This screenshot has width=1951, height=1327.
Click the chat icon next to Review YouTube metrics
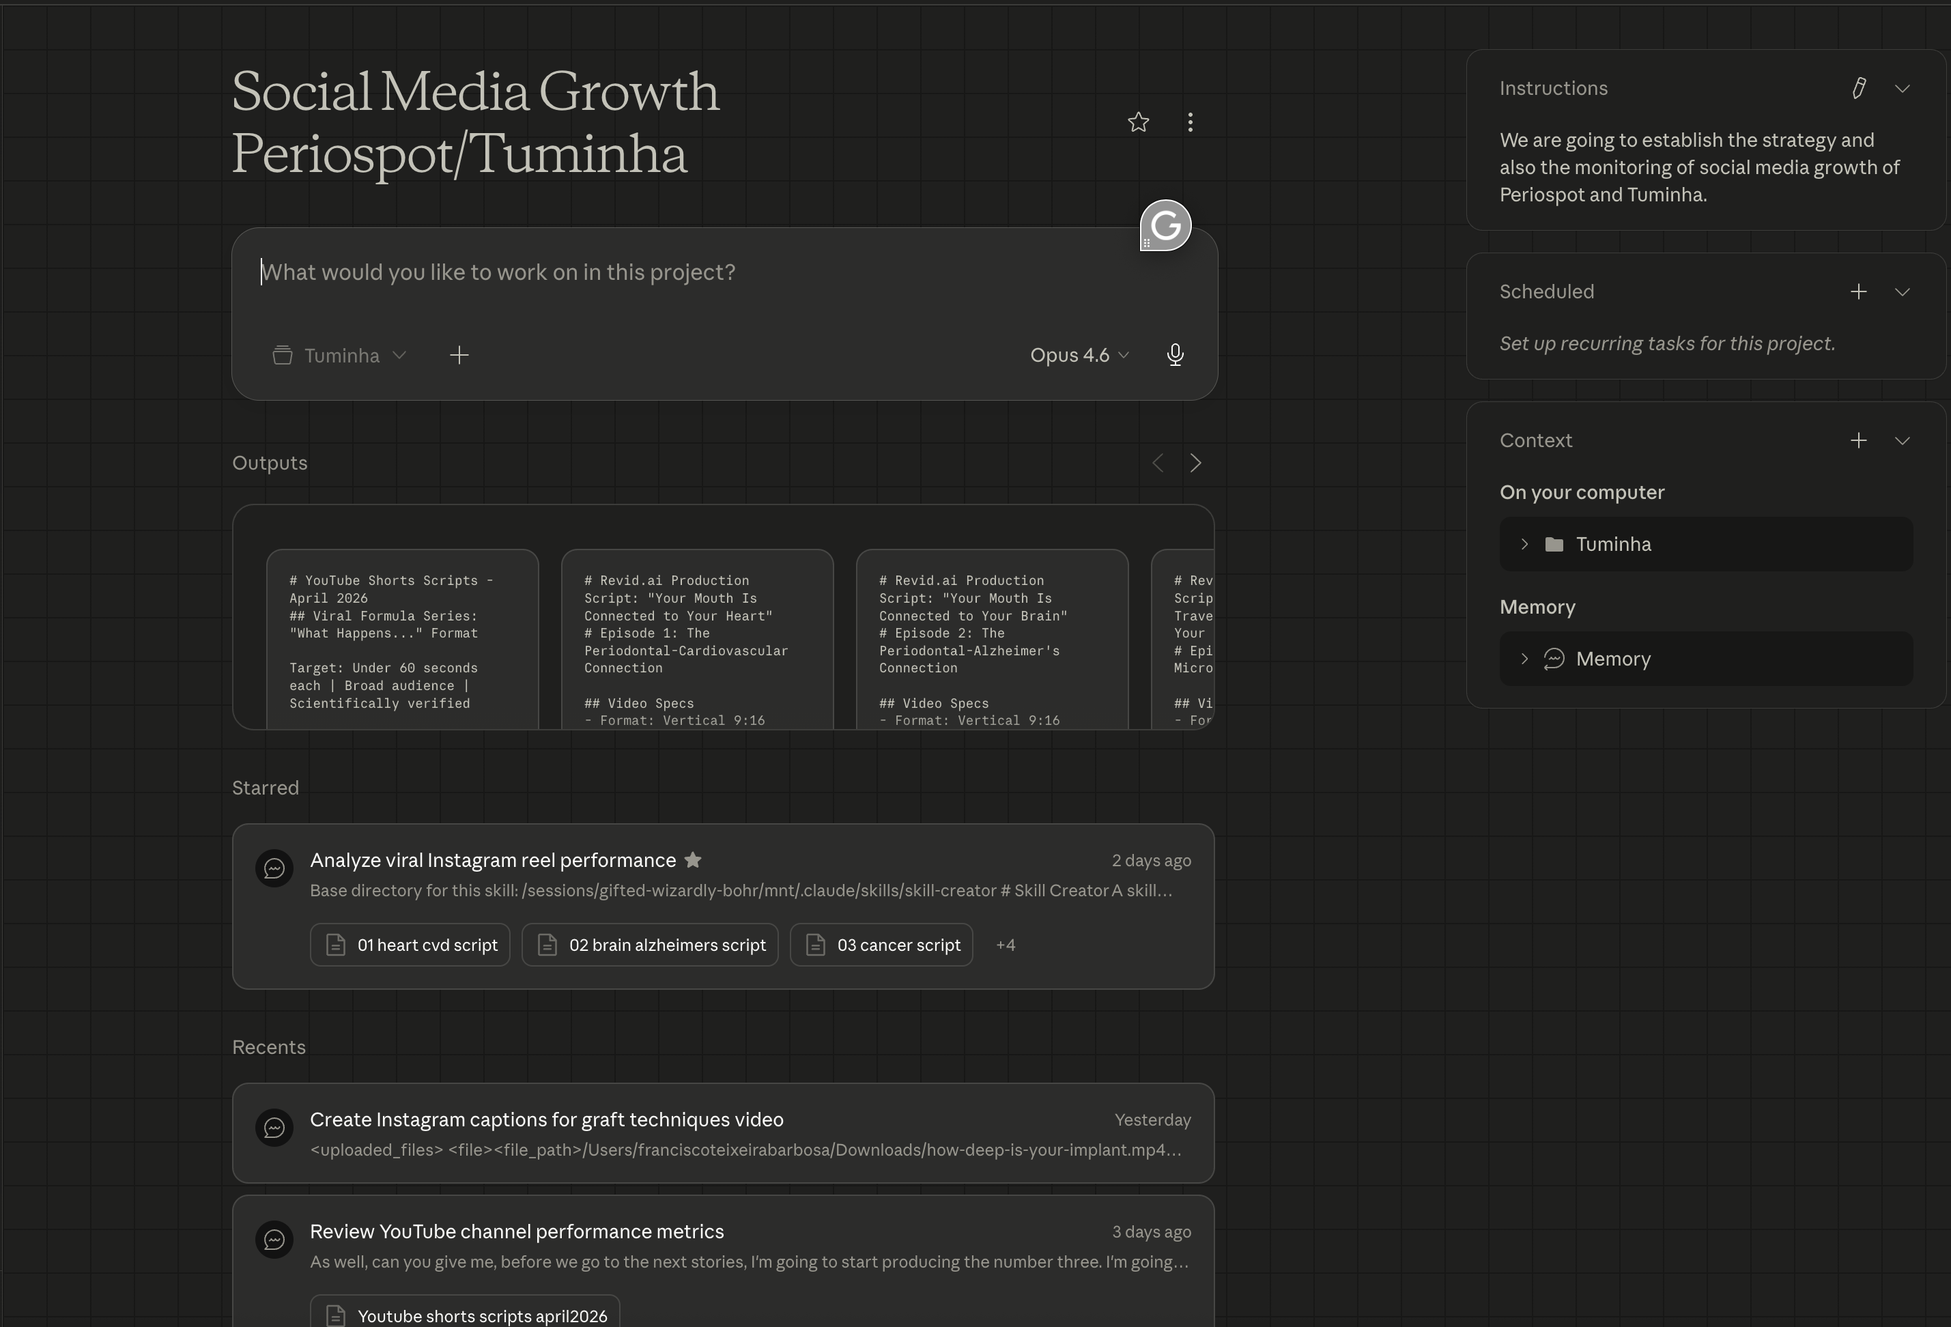274,1240
